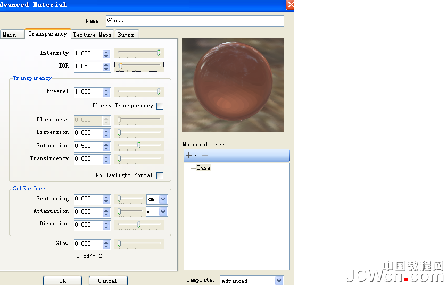Adjust Translucency using its spinner arrows

(106, 159)
